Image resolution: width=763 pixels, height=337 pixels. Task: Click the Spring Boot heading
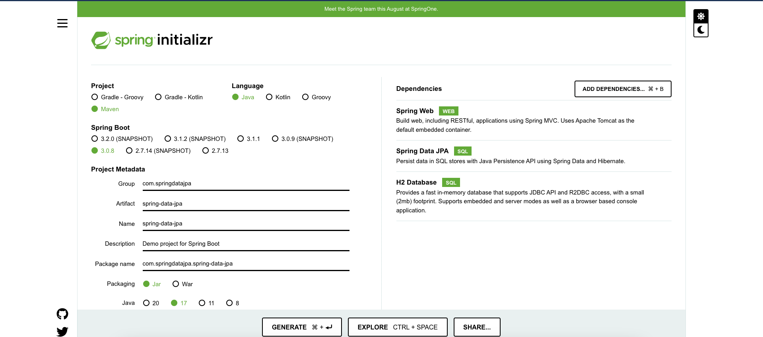110,128
